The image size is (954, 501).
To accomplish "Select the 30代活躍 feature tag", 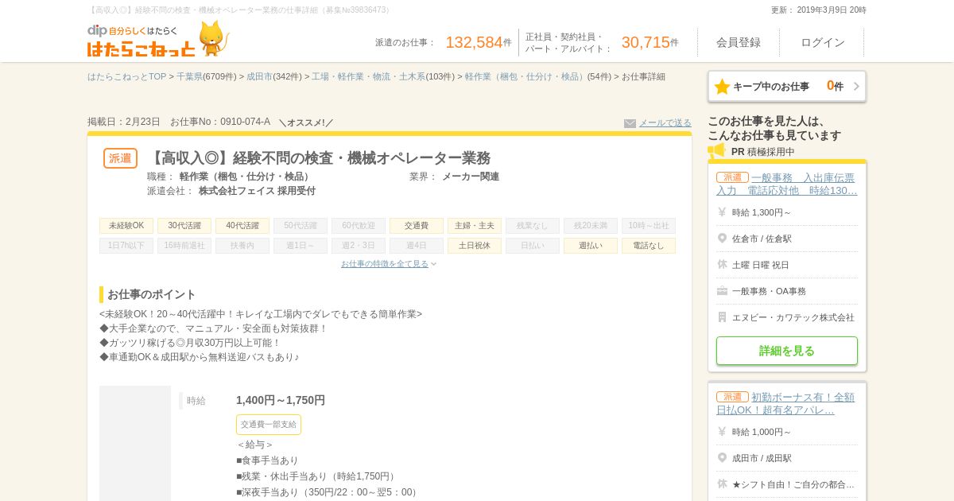I will click(184, 226).
